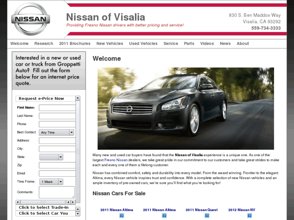294x220 pixels.
Task: Open the Parts menu item
Action: [189, 44]
